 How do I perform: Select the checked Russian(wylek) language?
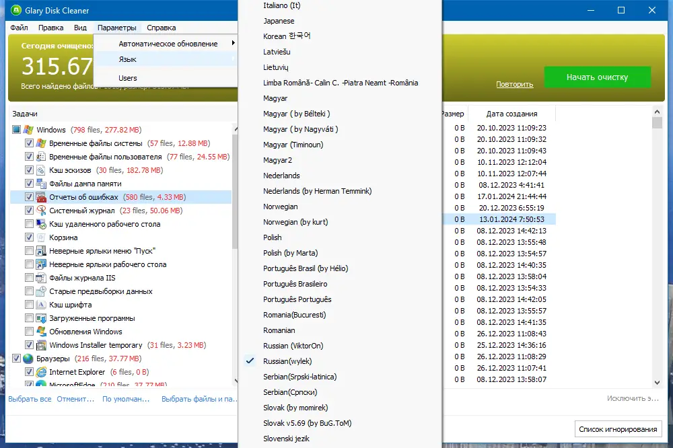[287, 361]
